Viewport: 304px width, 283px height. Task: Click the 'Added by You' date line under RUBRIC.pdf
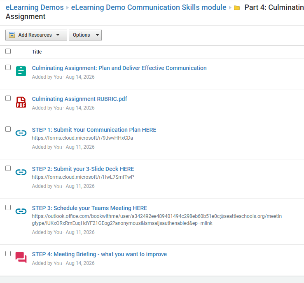pyautogui.click(x=63, y=108)
